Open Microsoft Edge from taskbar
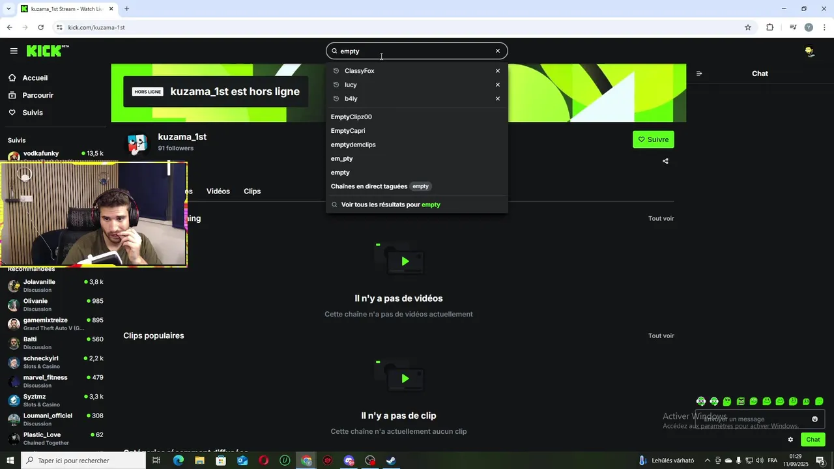 [x=178, y=461]
